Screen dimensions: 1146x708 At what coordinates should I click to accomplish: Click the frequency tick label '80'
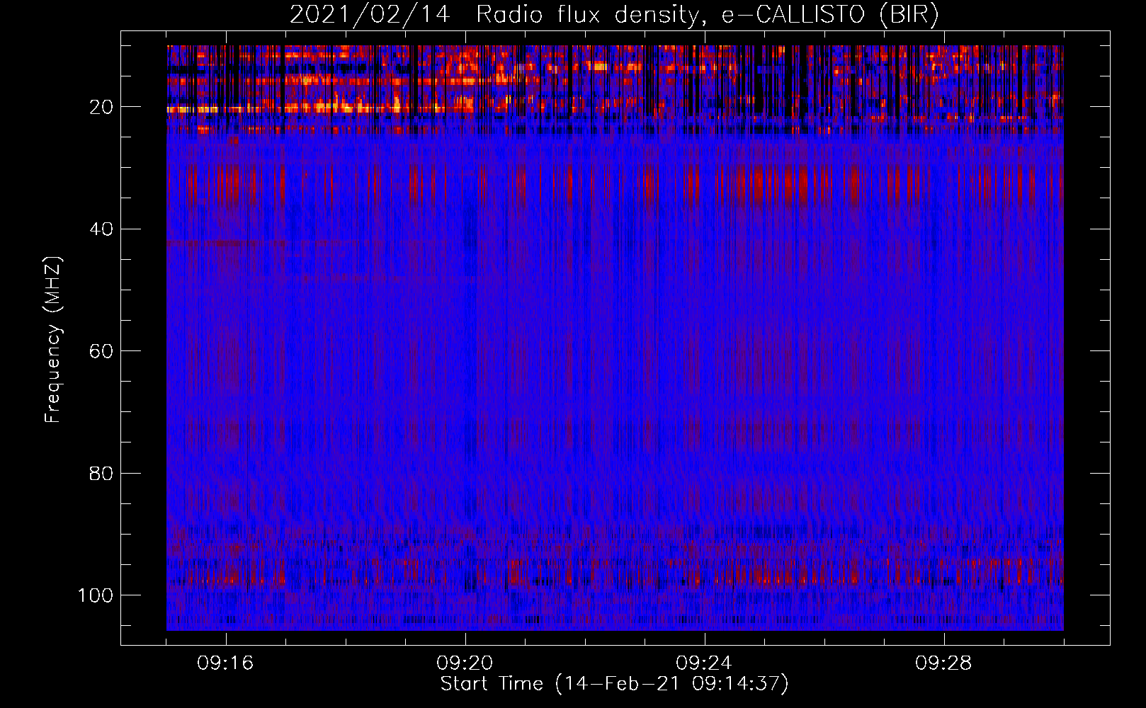tap(102, 473)
